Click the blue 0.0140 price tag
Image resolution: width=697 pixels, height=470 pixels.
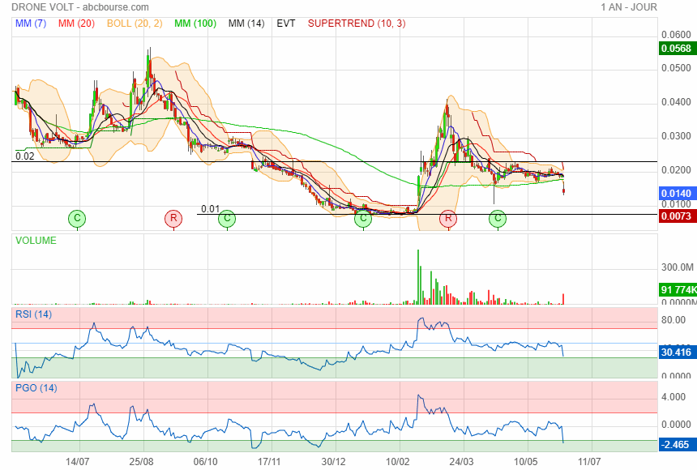[x=677, y=194]
